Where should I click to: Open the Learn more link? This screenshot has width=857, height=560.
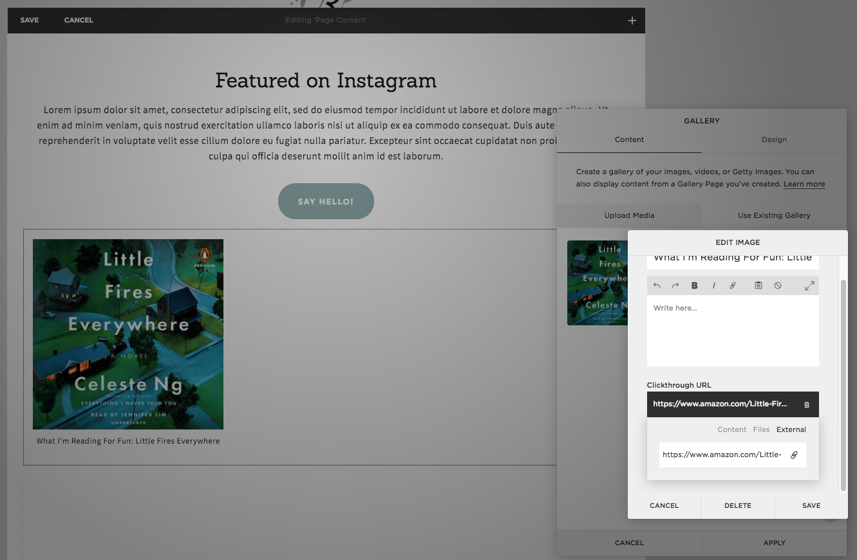pos(804,184)
